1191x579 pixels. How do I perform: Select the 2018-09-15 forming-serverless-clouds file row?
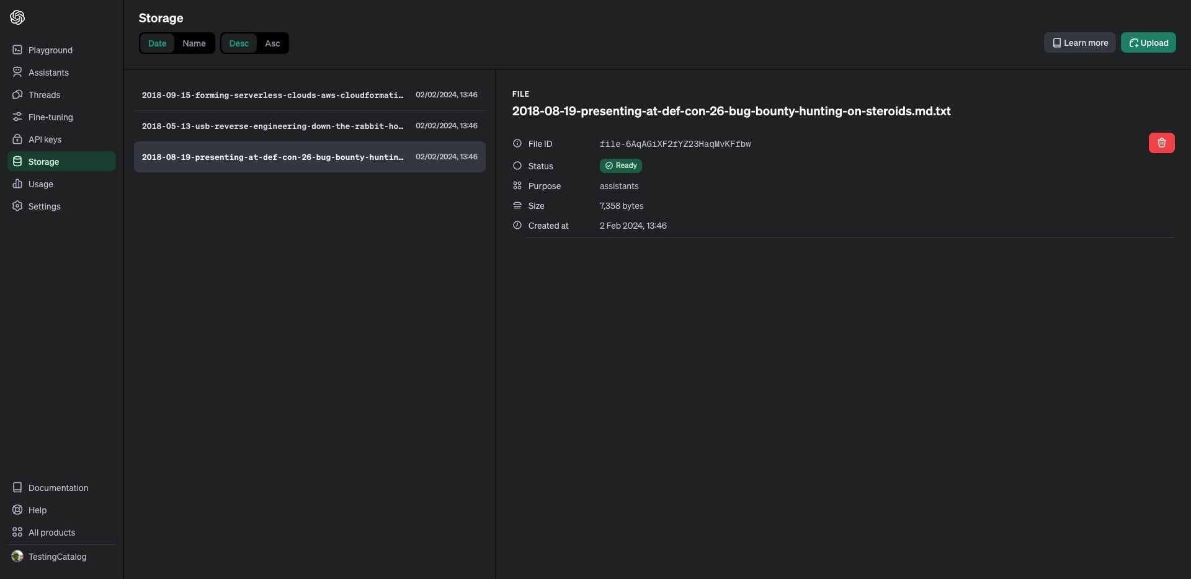click(310, 95)
